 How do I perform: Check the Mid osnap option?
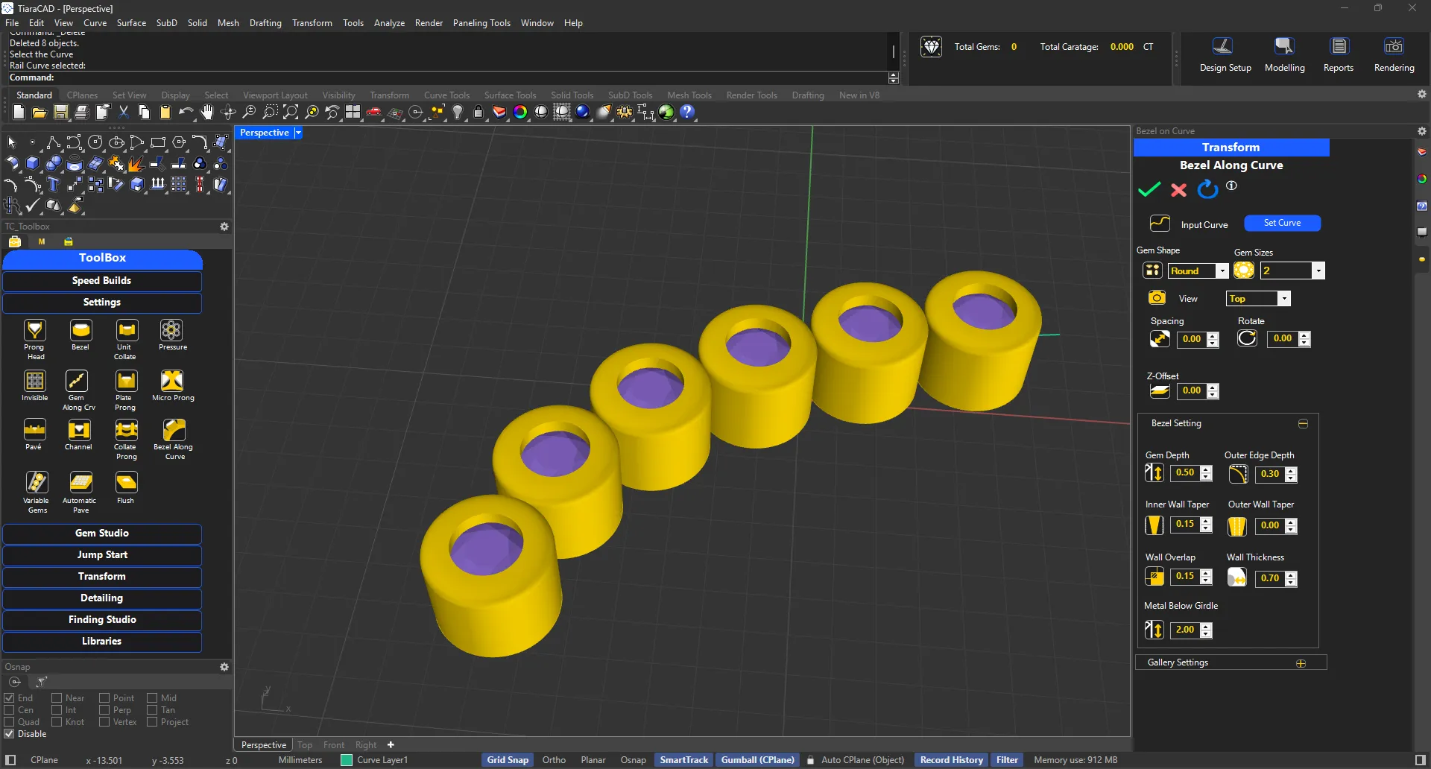(152, 698)
